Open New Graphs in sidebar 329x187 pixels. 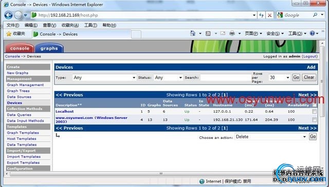(x=17, y=73)
